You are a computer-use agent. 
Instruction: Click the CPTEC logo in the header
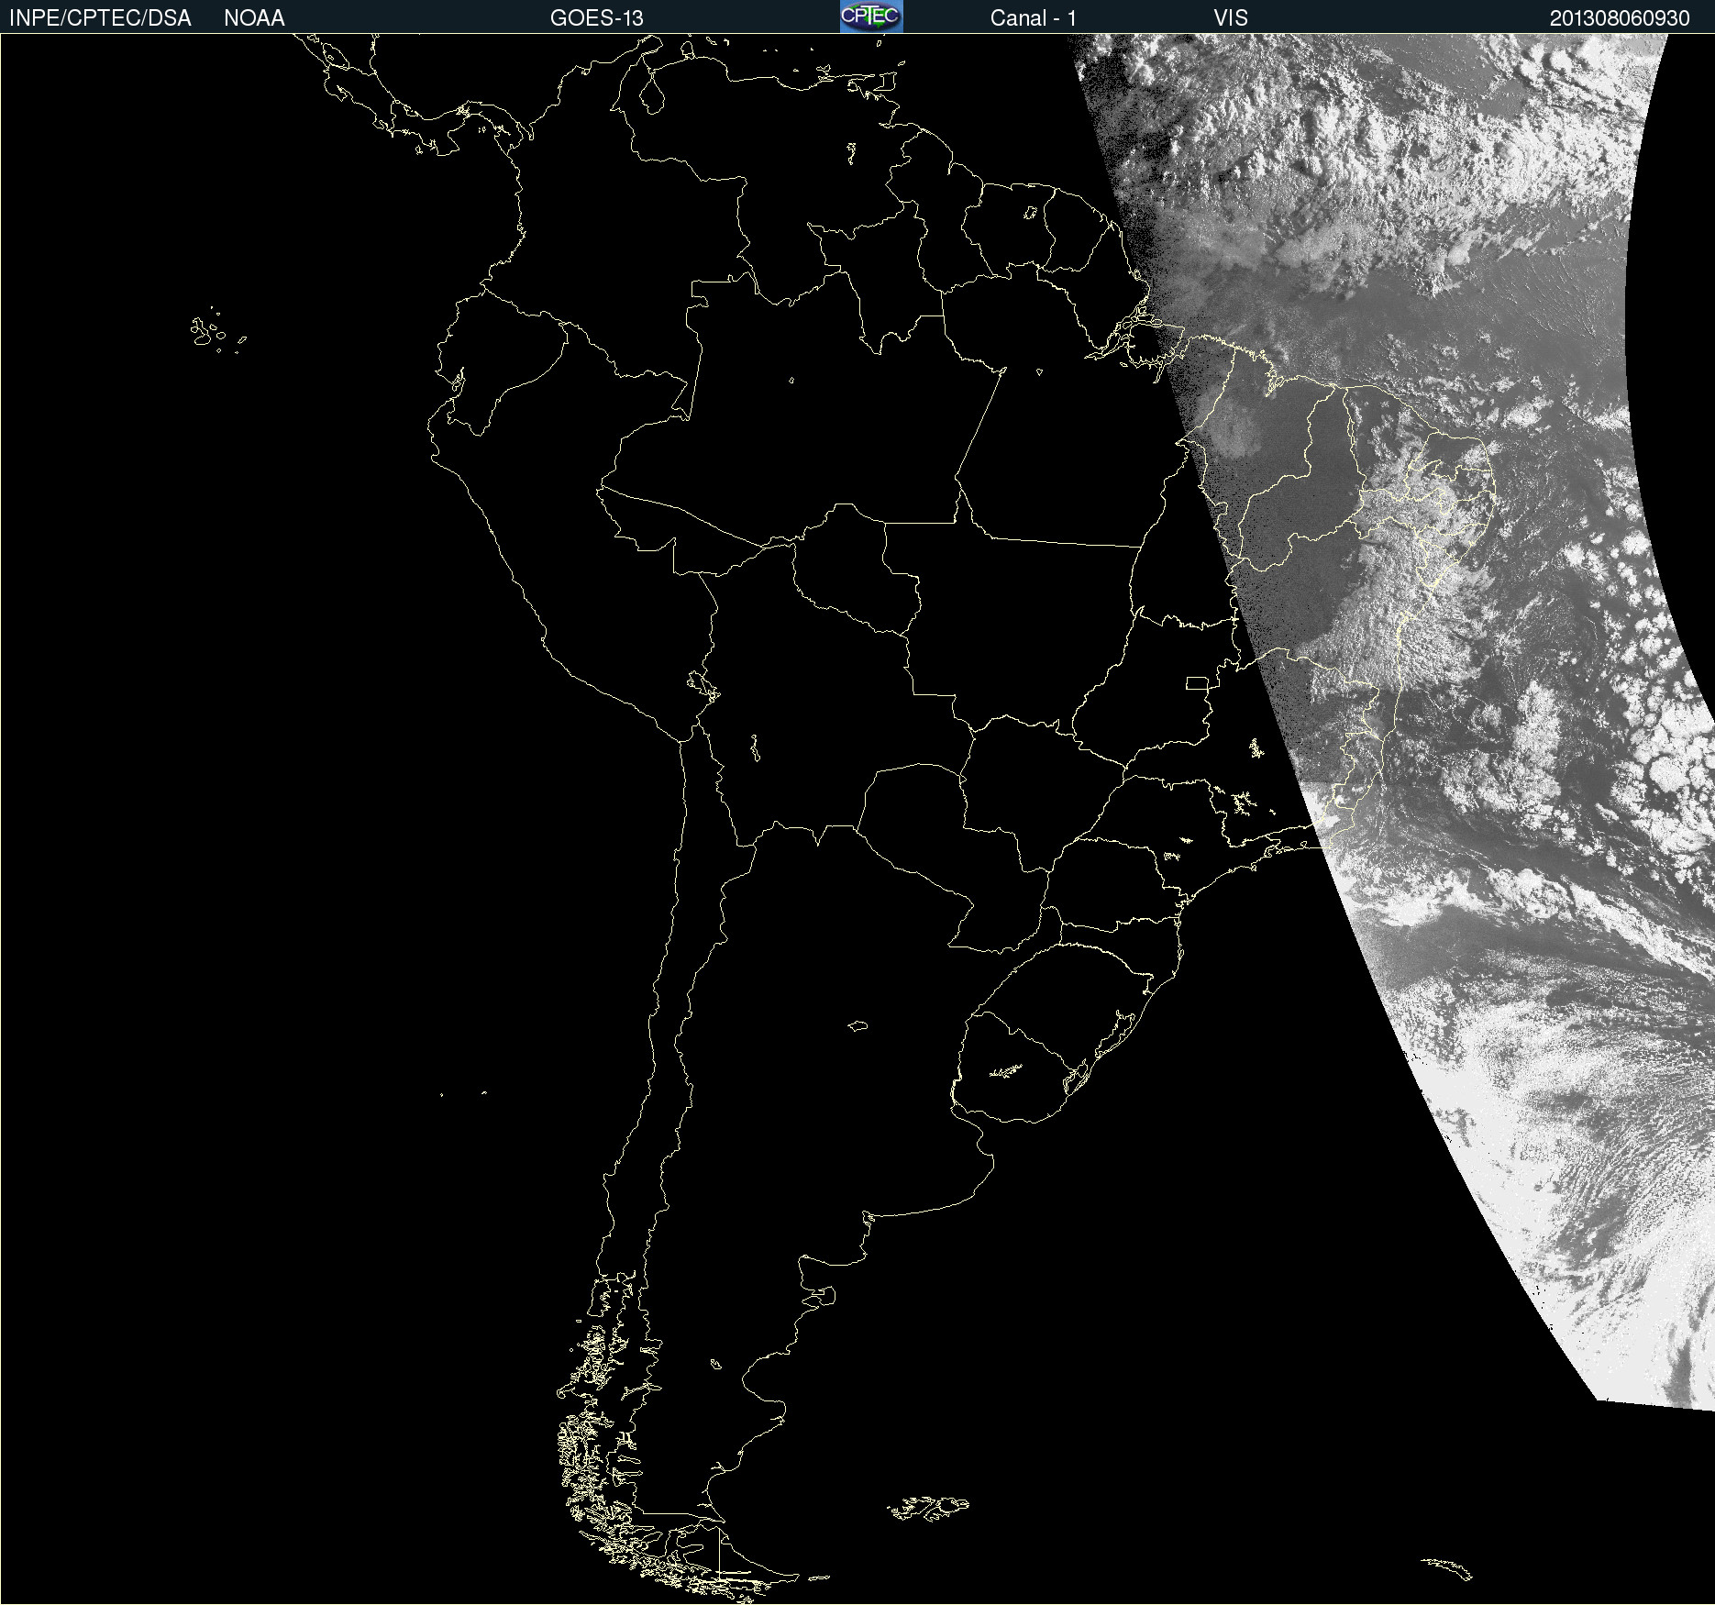pyautogui.click(x=870, y=17)
